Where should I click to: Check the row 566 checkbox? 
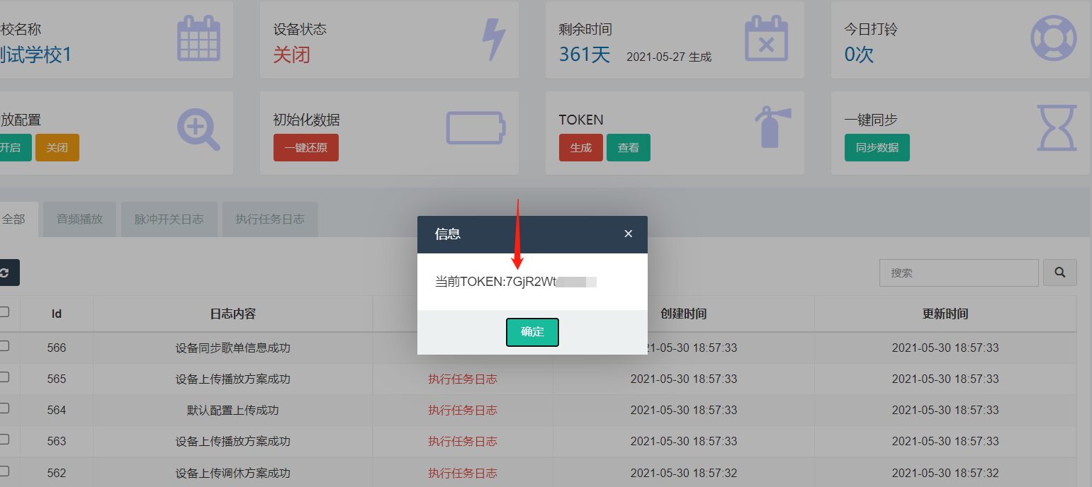click(x=4, y=346)
